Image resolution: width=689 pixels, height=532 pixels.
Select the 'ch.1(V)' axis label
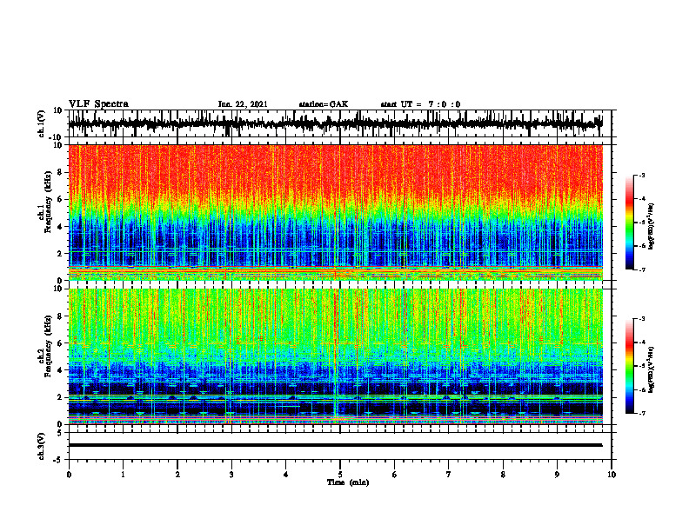click(42, 123)
